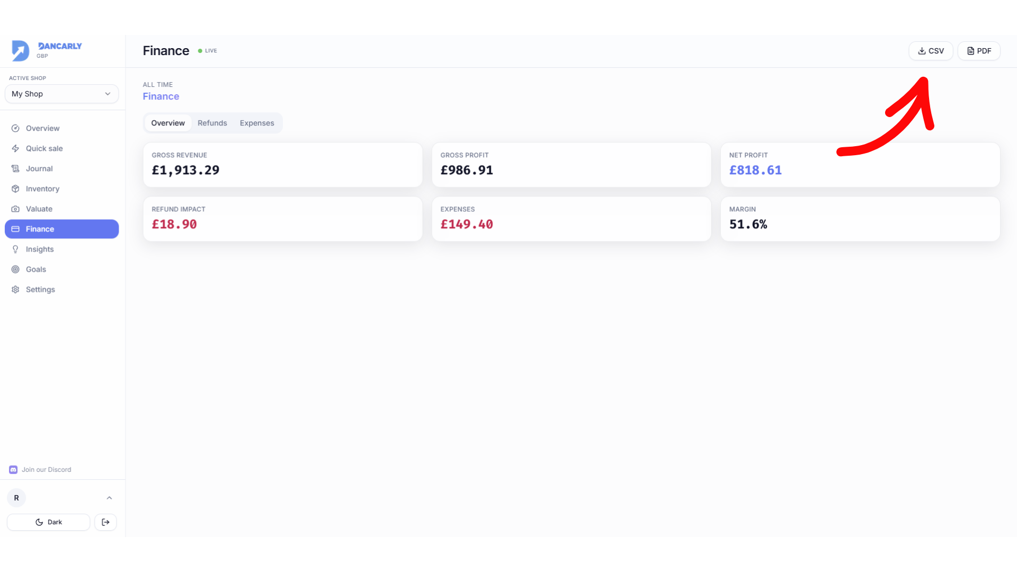Navigate to Inventory

pos(61,189)
